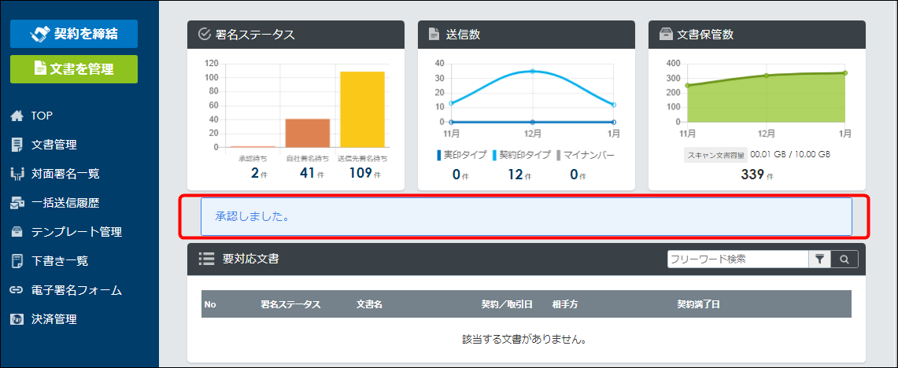898x368 pixels.
Task: Click the 送信数 document icon
Action: point(434,35)
